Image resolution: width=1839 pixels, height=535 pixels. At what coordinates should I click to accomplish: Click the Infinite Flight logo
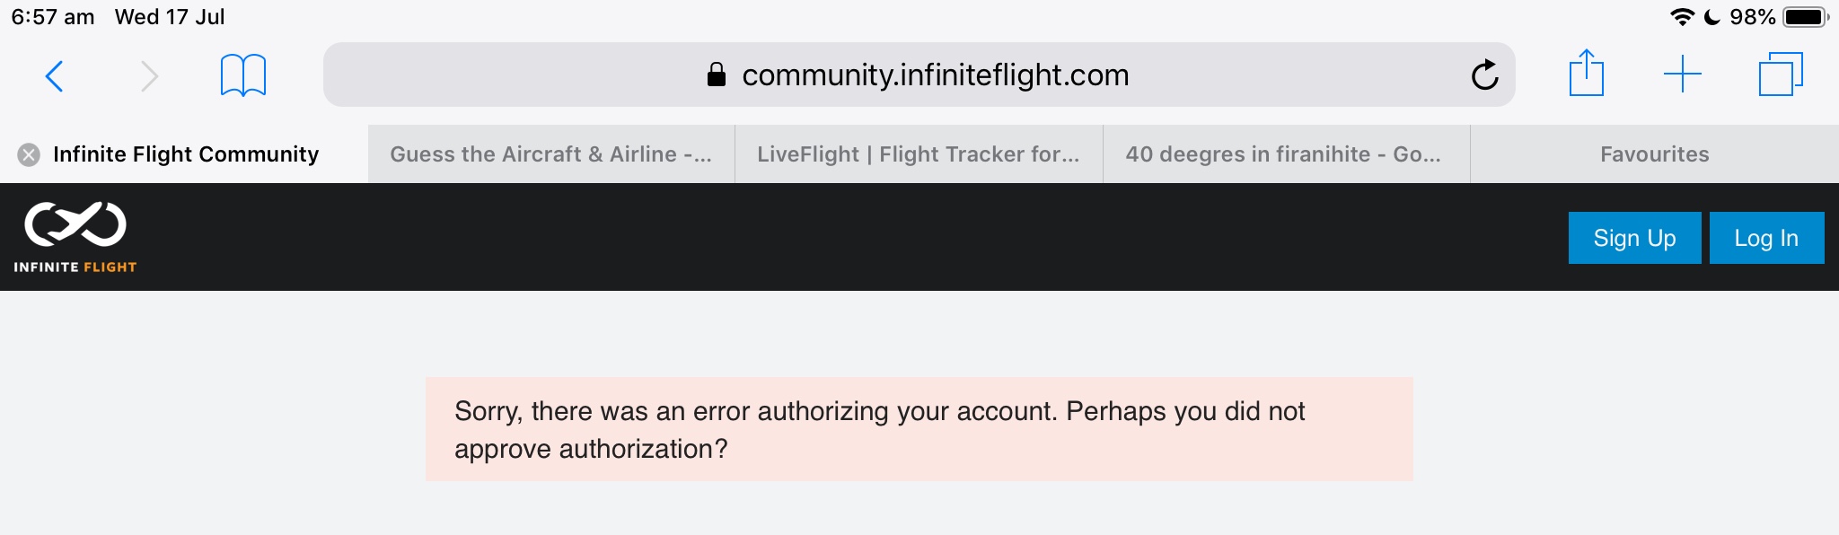click(75, 237)
